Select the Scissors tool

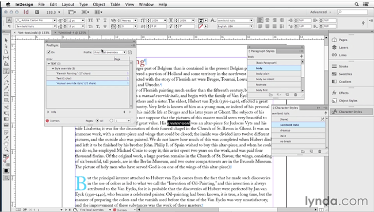click(6, 107)
